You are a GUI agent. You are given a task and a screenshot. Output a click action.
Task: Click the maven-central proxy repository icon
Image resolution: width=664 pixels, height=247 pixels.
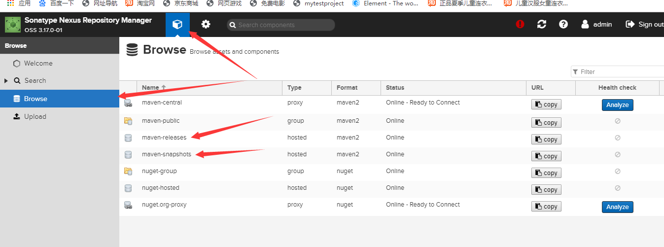[x=128, y=103]
